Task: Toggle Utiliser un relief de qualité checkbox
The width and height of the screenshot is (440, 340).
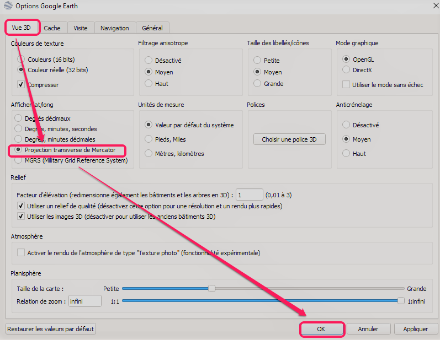Action: point(21,206)
